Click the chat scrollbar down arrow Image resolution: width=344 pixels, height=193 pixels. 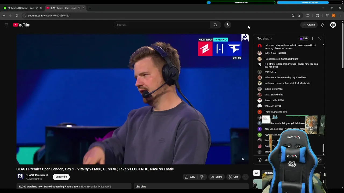click(323, 154)
